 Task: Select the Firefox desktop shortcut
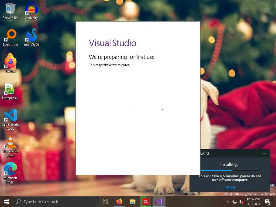point(11,63)
